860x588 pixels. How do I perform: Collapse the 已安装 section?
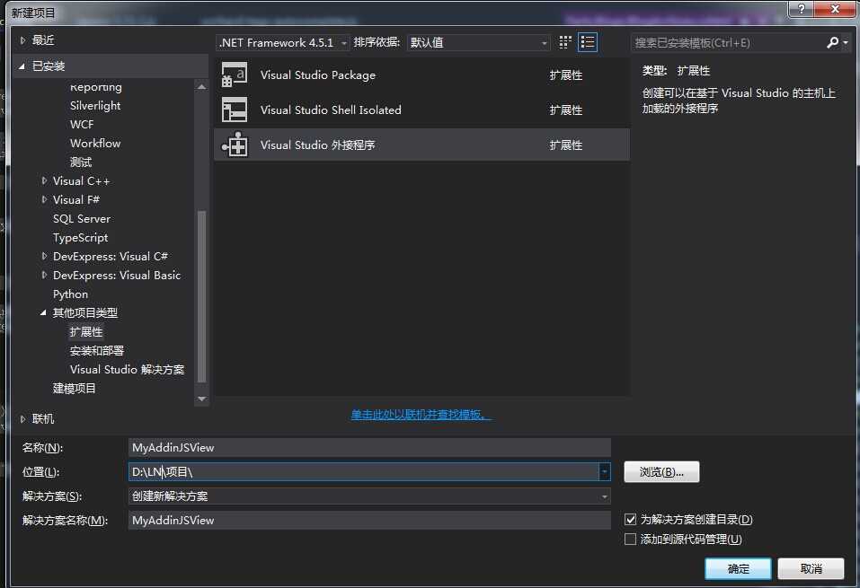(22, 66)
